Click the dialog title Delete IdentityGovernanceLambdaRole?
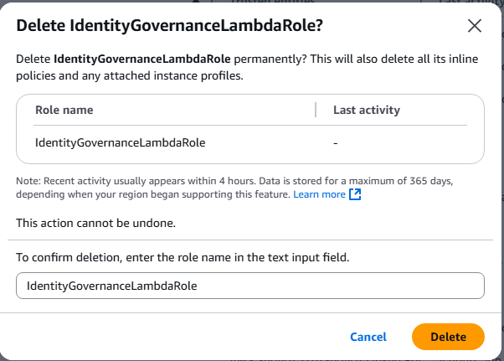 click(x=169, y=25)
